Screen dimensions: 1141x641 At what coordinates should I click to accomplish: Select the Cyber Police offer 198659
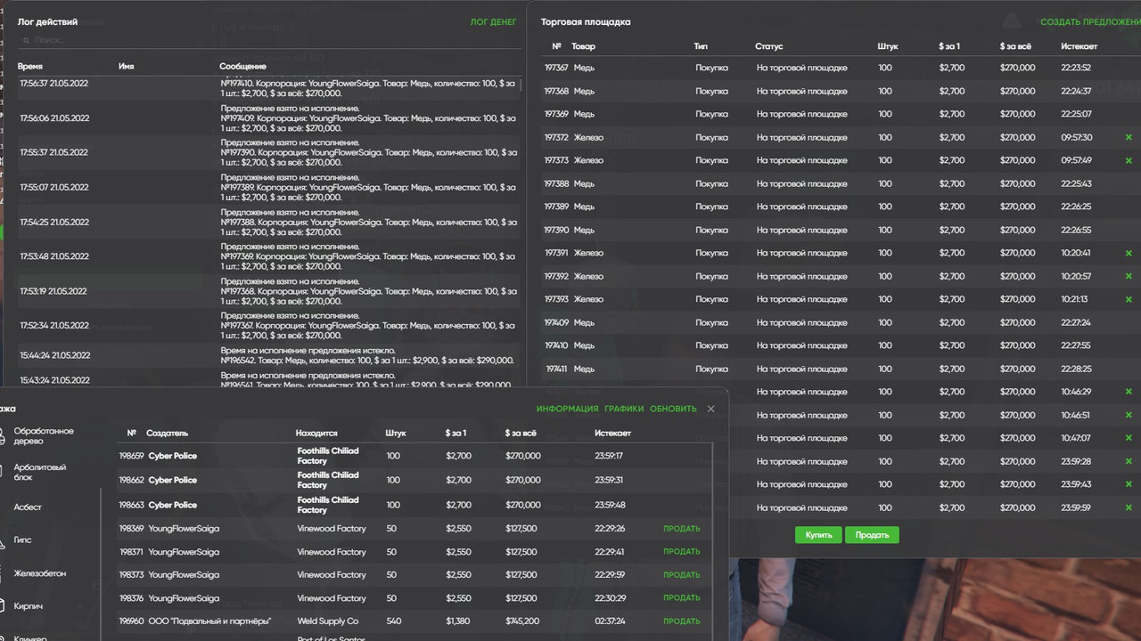point(415,456)
